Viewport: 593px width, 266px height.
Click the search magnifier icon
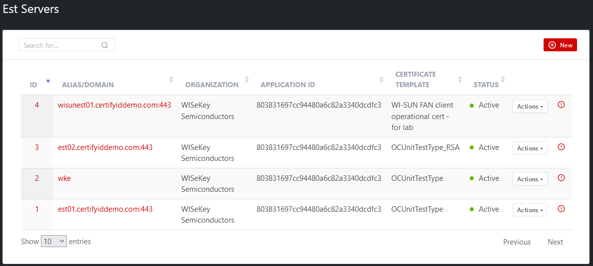click(x=105, y=45)
